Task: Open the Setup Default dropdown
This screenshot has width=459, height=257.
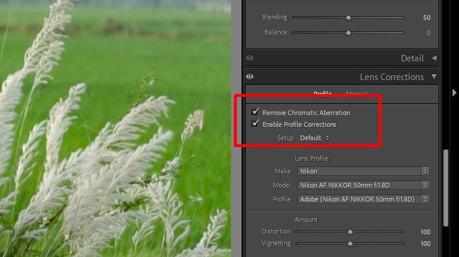Action: tap(315, 138)
